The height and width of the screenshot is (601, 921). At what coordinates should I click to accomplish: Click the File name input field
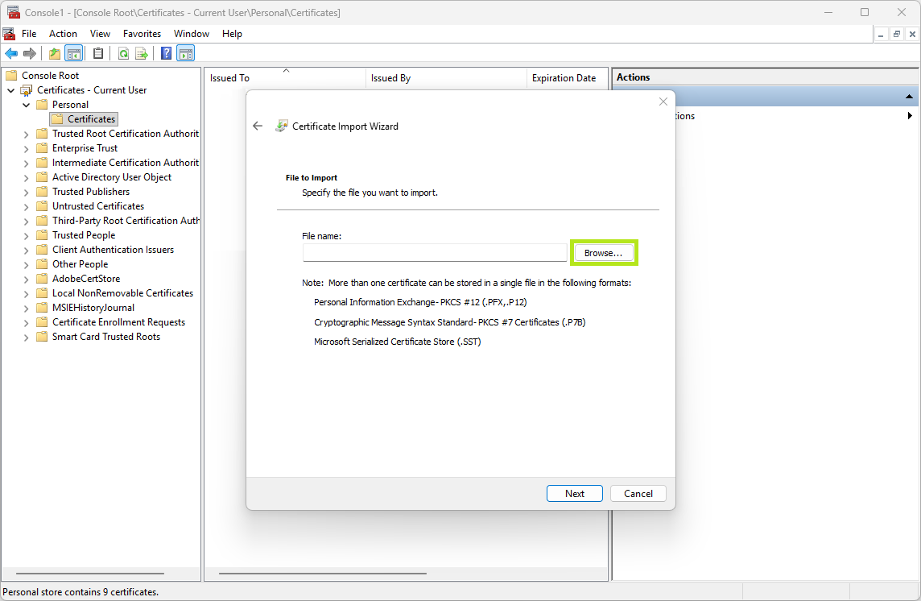coord(435,253)
